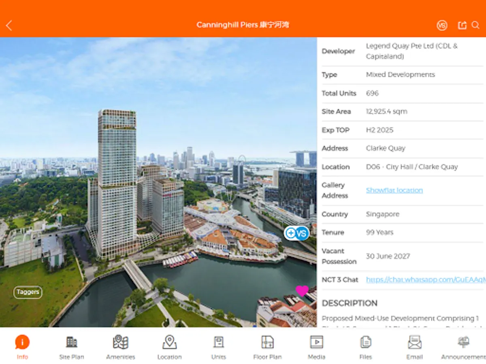This screenshot has width=486, height=364.
Task: Tap the share icon in header
Action: (x=462, y=25)
